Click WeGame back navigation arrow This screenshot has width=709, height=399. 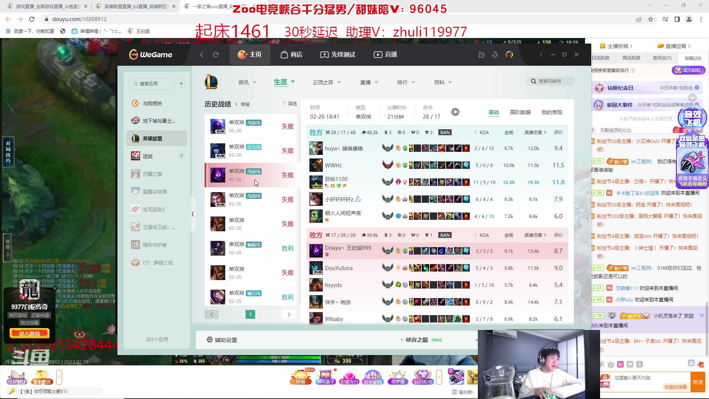click(x=202, y=55)
